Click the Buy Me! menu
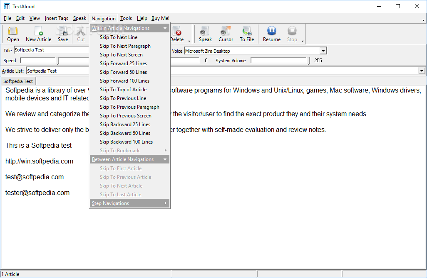Image resolution: width=427 pixels, height=278 pixels. pos(160,18)
